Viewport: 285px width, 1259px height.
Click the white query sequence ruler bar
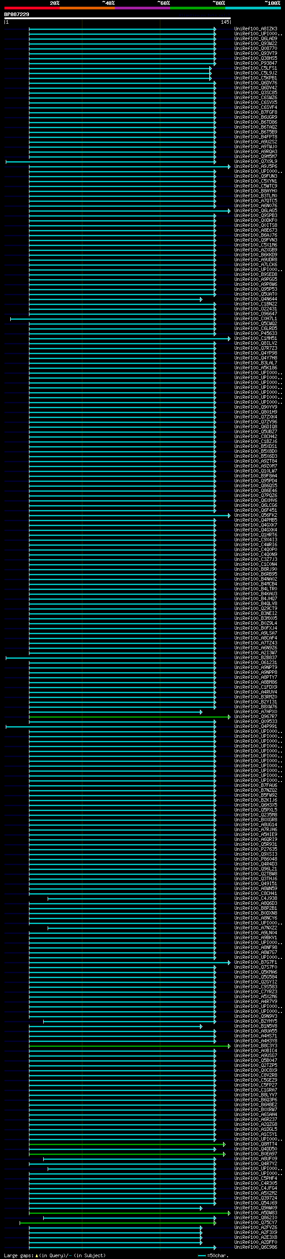click(118, 19)
